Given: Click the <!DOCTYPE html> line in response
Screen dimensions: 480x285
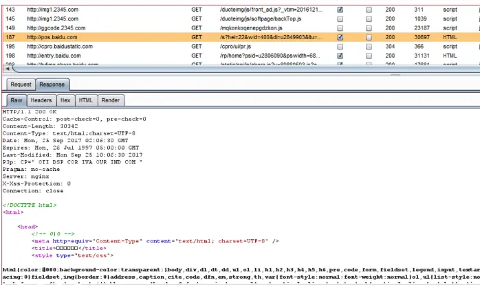Looking at the screenshot, I should [x=30, y=205].
